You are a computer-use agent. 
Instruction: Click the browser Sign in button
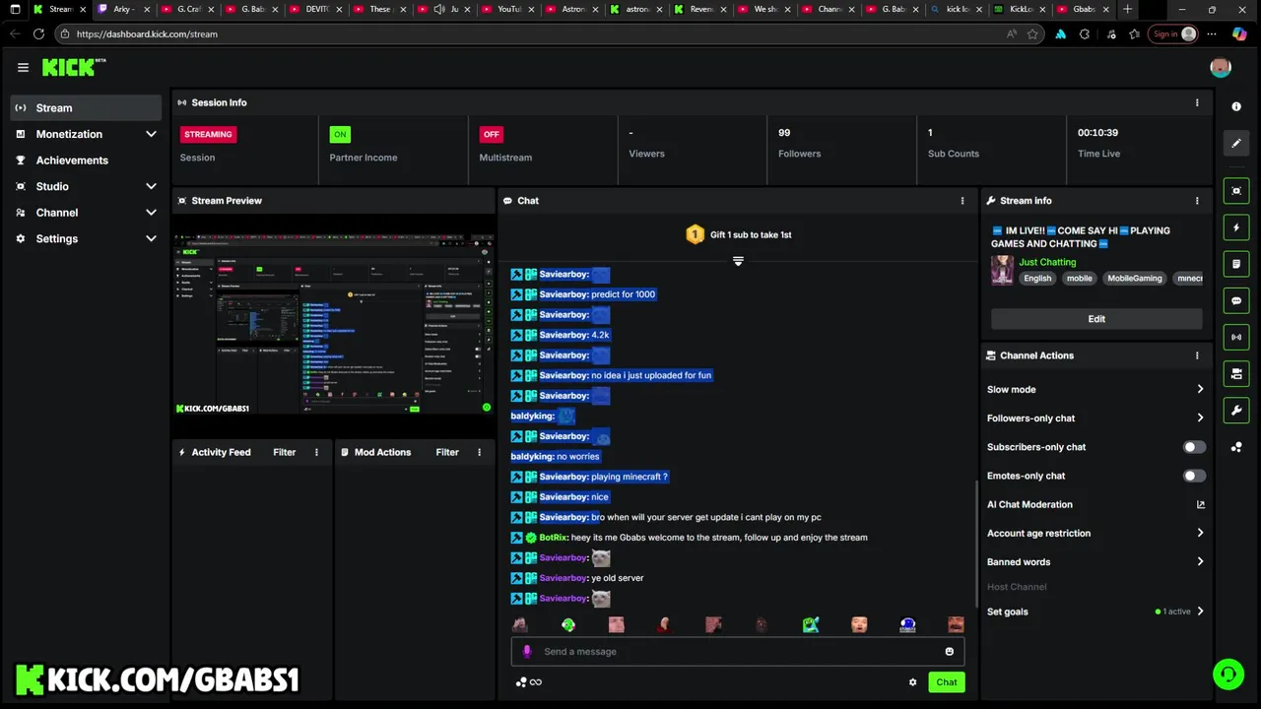pyautogui.click(x=1174, y=33)
